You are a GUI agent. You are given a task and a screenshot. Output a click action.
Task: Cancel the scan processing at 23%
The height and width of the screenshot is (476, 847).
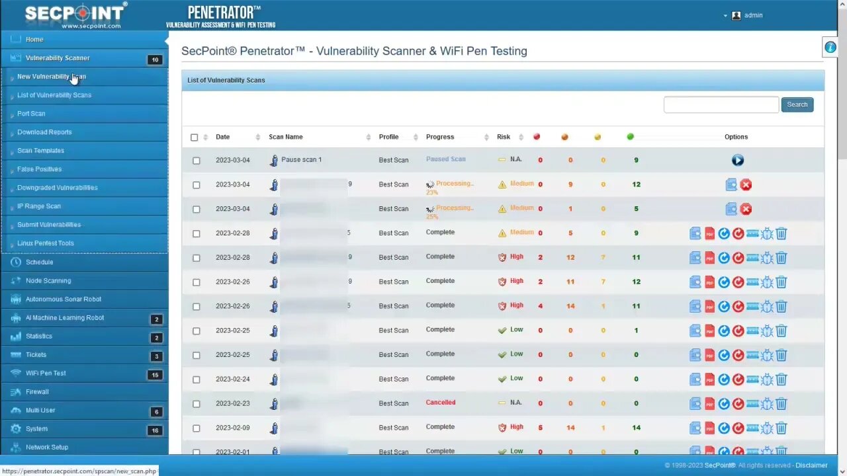pyautogui.click(x=746, y=185)
